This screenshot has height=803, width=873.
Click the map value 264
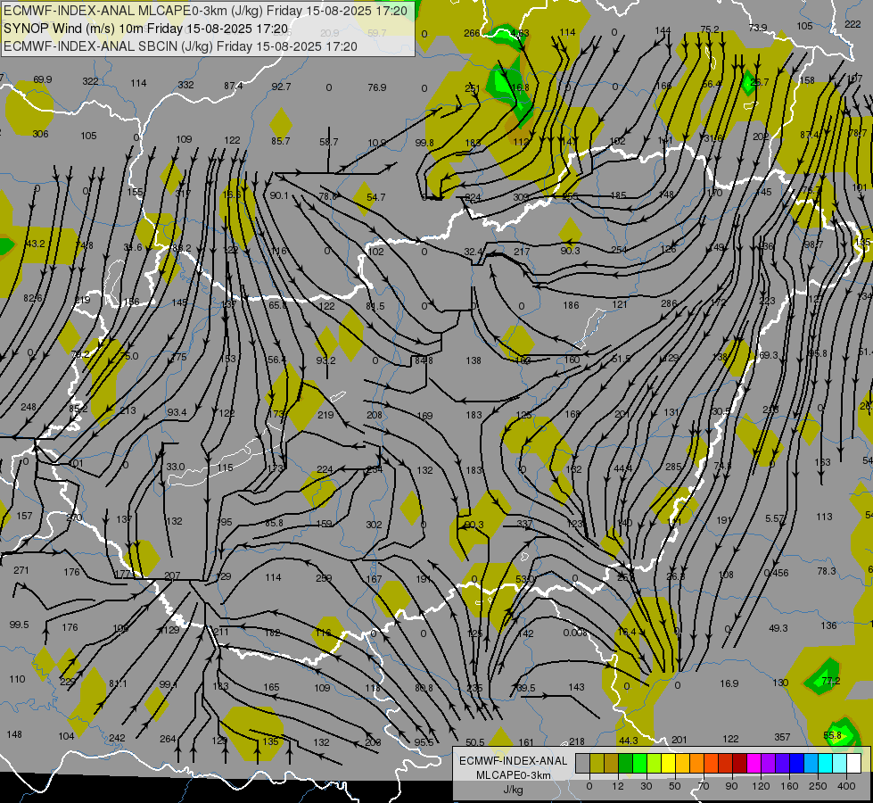click(168, 739)
